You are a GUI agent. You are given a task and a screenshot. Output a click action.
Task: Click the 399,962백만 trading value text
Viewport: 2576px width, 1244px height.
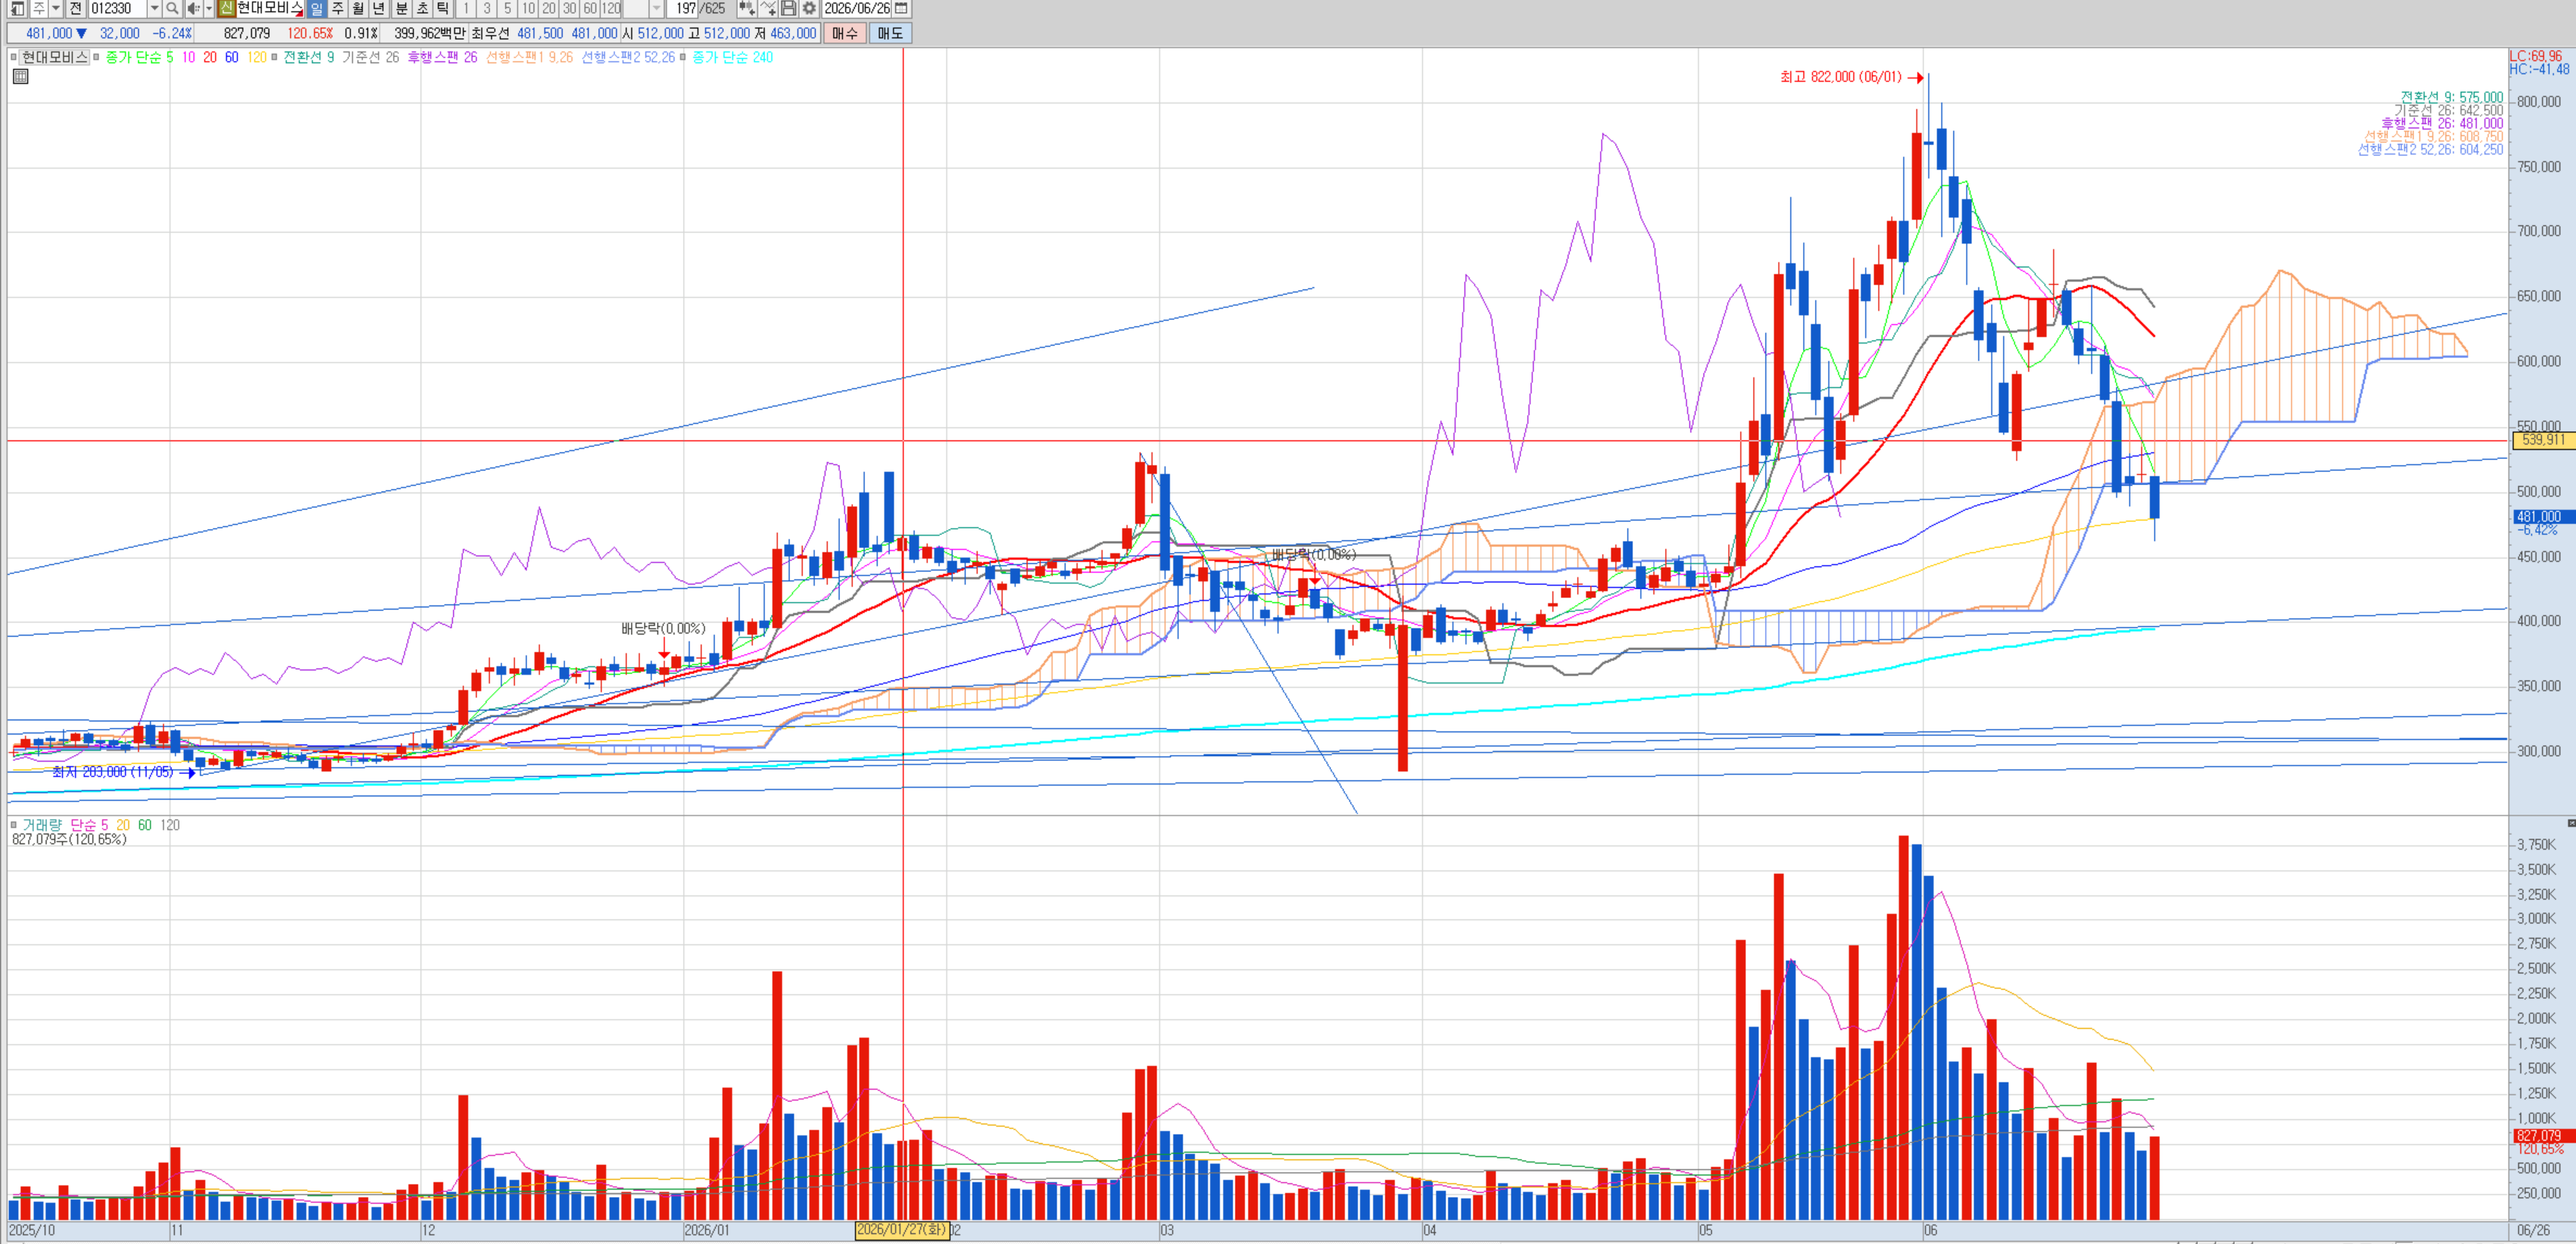tap(430, 33)
